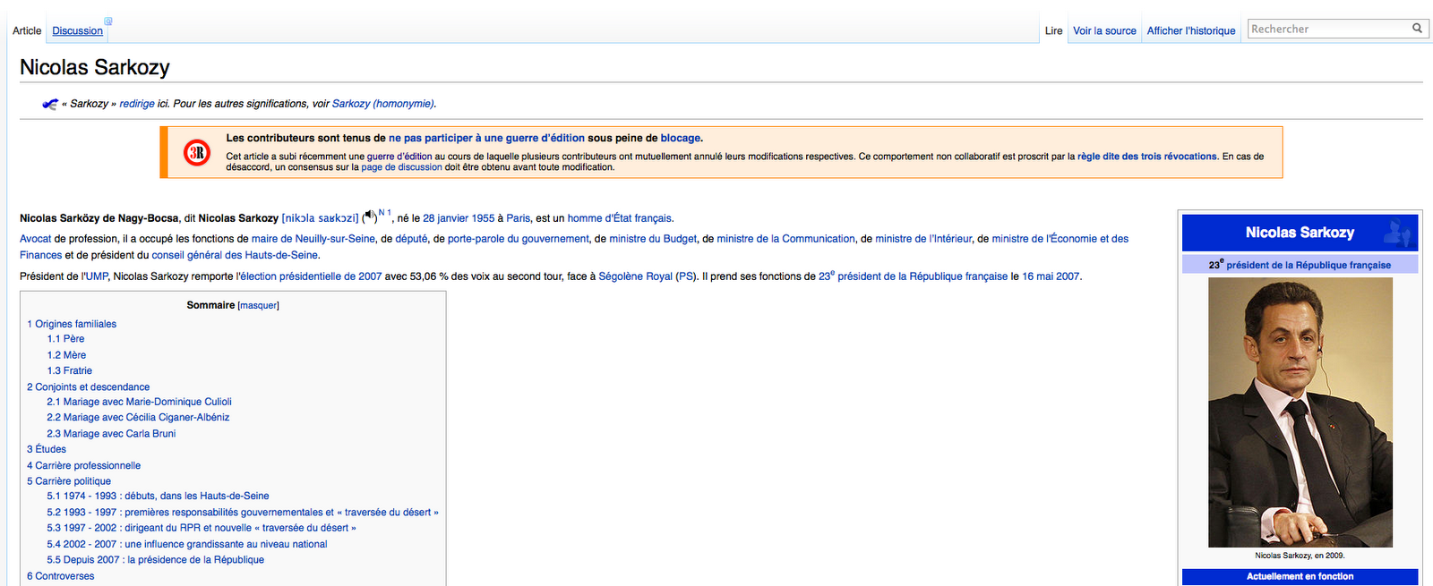Jump to section 1 Origines familiales
Screen dimensions: 1433x586
[x=72, y=324]
